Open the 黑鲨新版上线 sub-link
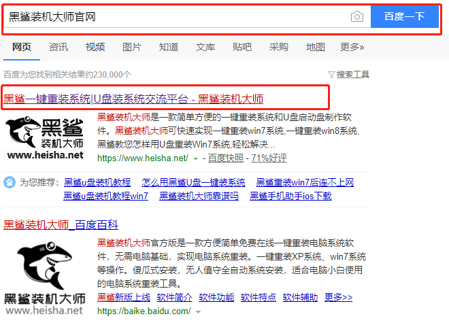Image resolution: width=449 pixels, height=325 pixels. click(124, 298)
